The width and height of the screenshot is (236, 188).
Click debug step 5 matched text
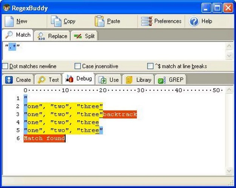point(63,130)
